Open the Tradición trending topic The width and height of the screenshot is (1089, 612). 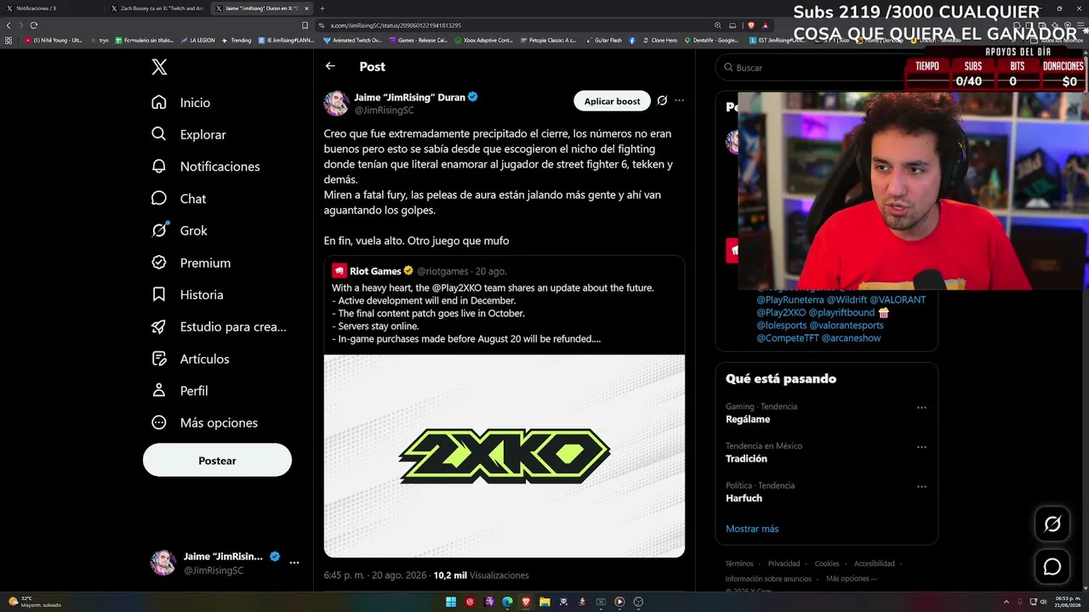[x=746, y=459]
